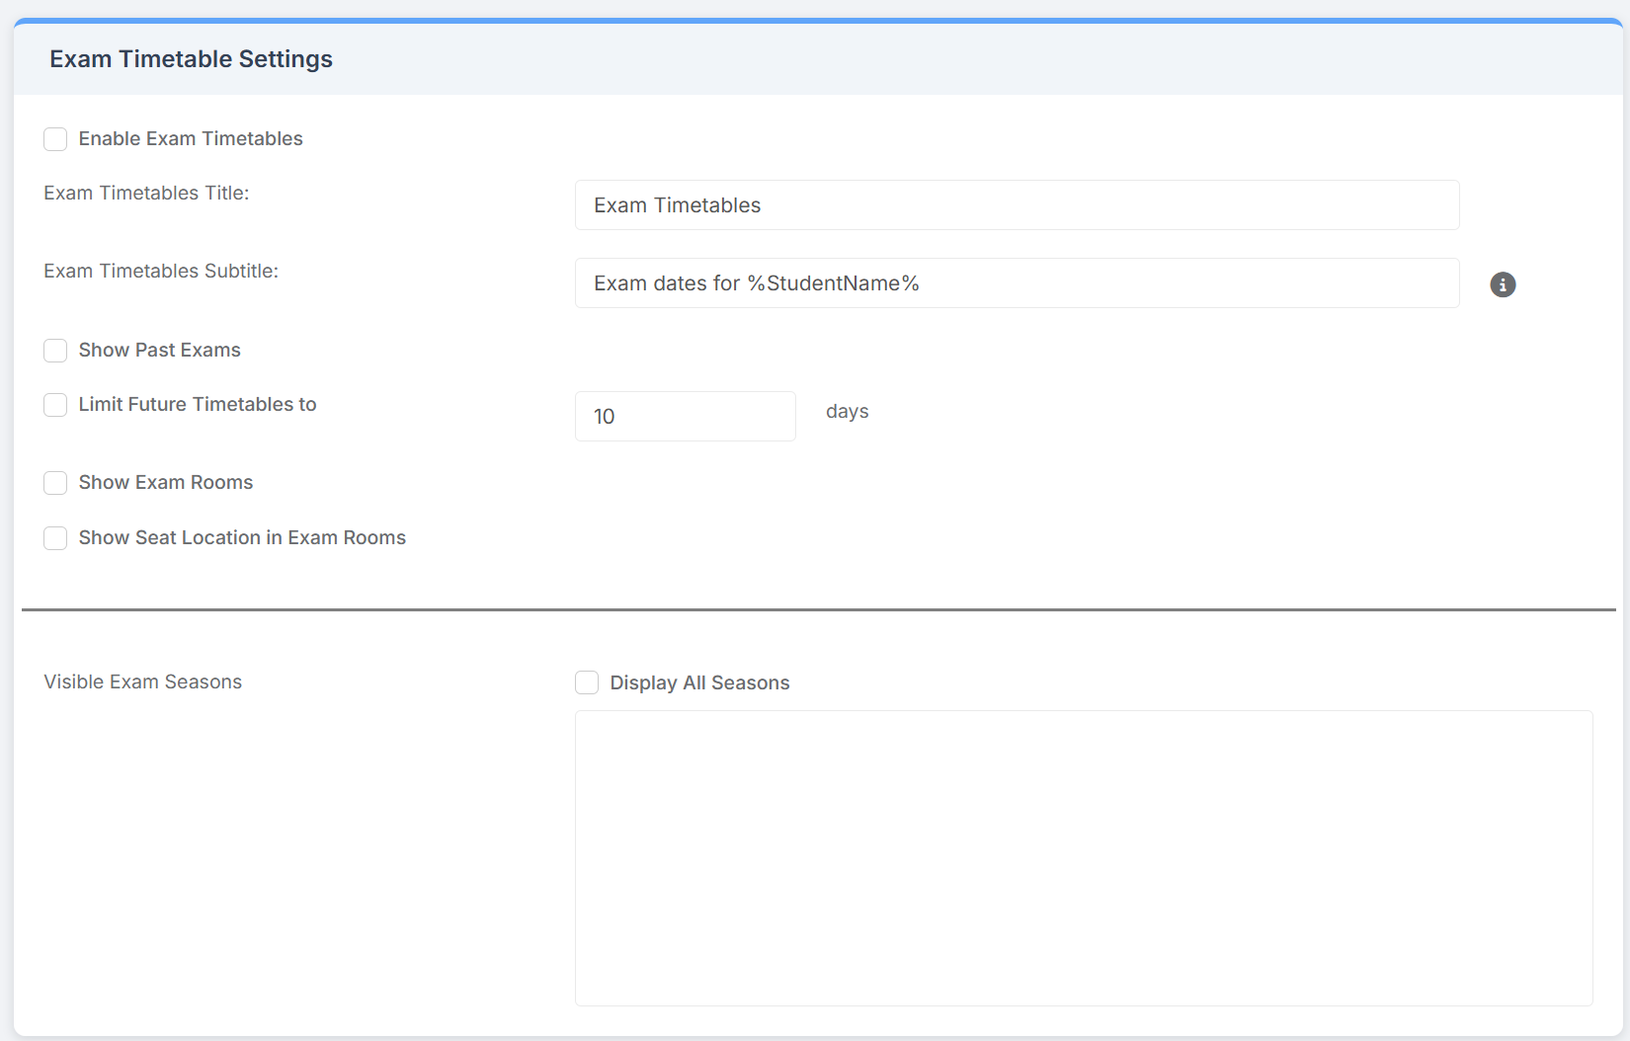Click the 'Exam Timetables Title:' label
Viewport: 1630px width, 1041px height.
pyautogui.click(x=146, y=194)
